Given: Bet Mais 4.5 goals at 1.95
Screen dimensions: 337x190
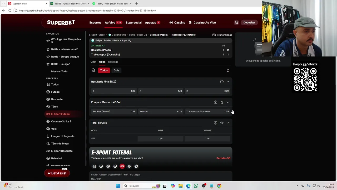Looking at the screenshot, I should pos(160,139).
